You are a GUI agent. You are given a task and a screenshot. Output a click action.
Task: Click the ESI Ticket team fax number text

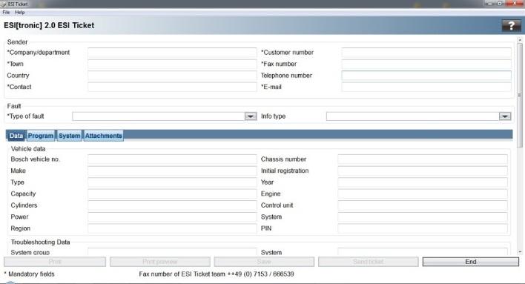pyautogui.click(x=217, y=274)
